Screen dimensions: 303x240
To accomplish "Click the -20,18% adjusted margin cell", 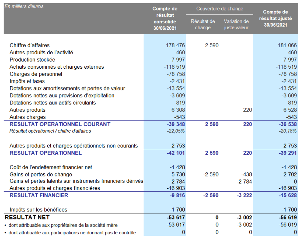I will [x=288, y=131].
